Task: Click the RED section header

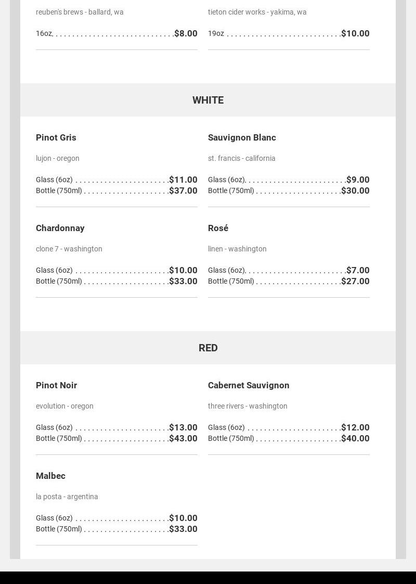Action: click(208, 348)
